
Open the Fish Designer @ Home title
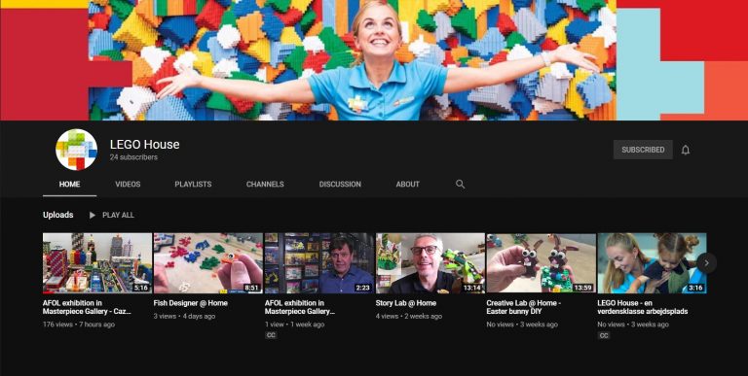(190, 303)
